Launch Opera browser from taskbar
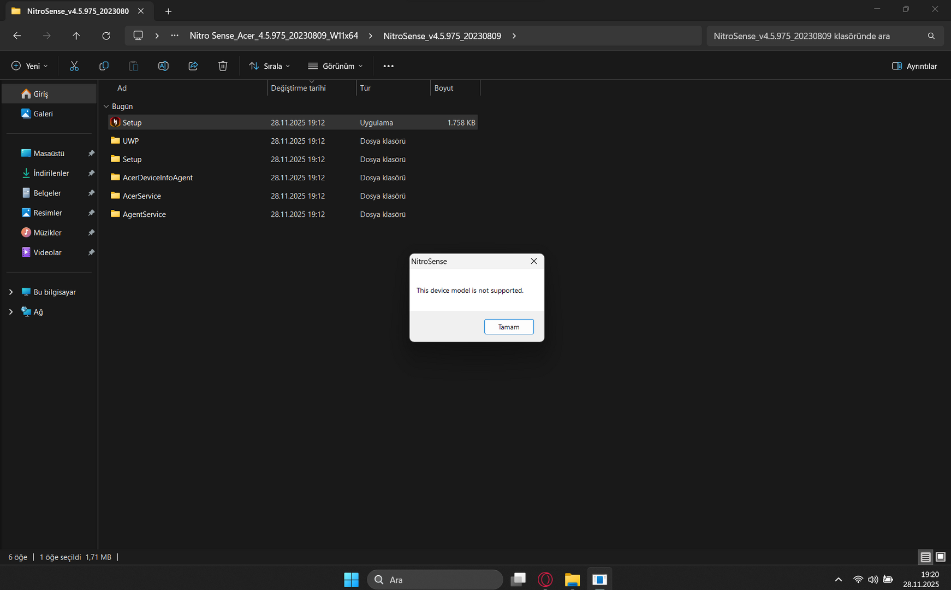 pos(545,580)
